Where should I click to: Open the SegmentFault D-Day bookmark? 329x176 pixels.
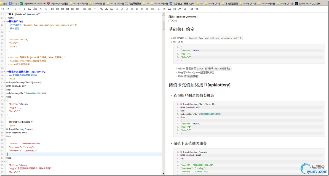[33, 4]
